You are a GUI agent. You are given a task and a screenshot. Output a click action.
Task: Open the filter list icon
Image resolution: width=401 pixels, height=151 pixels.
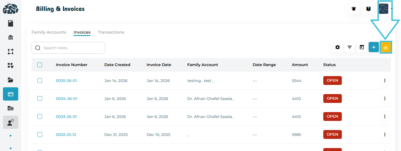click(349, 47)
